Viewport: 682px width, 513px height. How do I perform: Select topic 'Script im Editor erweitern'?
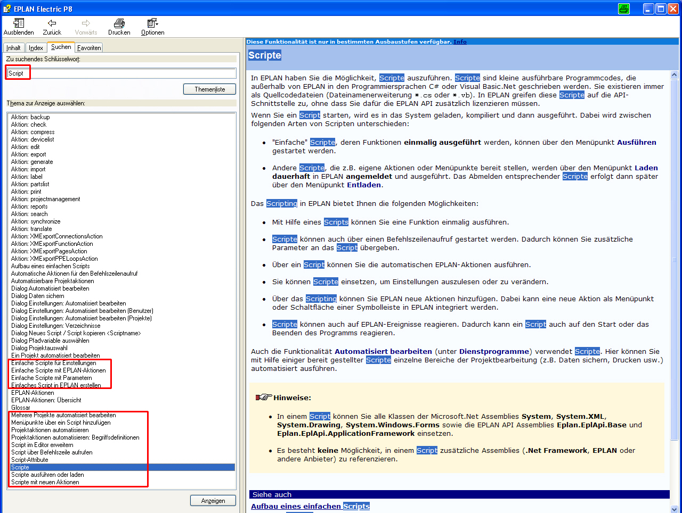pos(42,445)
